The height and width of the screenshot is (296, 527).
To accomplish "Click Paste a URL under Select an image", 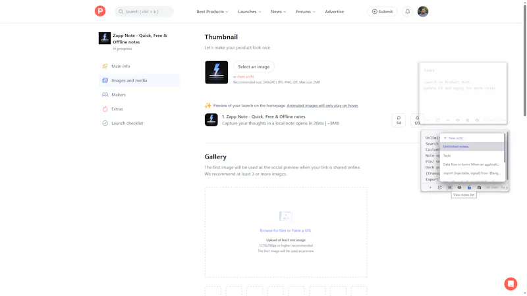I will pyautogui.click(x=246, y=77).
